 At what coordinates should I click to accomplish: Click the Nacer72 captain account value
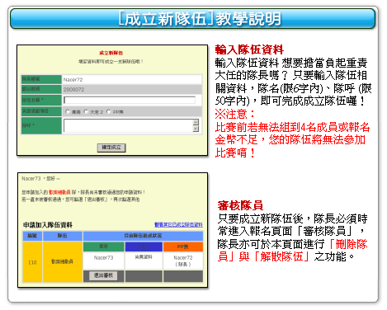point(73,80)
